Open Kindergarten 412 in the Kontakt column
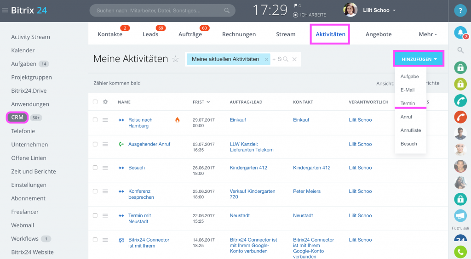The image size is (471, 259). 311,168
